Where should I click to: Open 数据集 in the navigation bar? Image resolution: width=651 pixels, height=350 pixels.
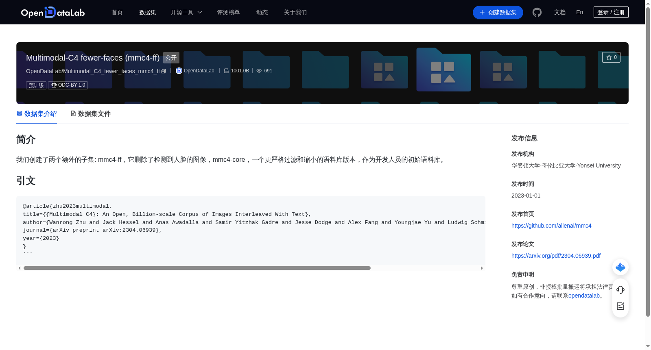tap(148, 12)
